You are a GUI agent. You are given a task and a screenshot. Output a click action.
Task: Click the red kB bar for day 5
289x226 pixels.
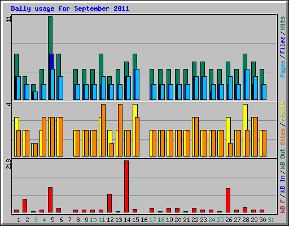pyautogui.click(x=50, y=199)
